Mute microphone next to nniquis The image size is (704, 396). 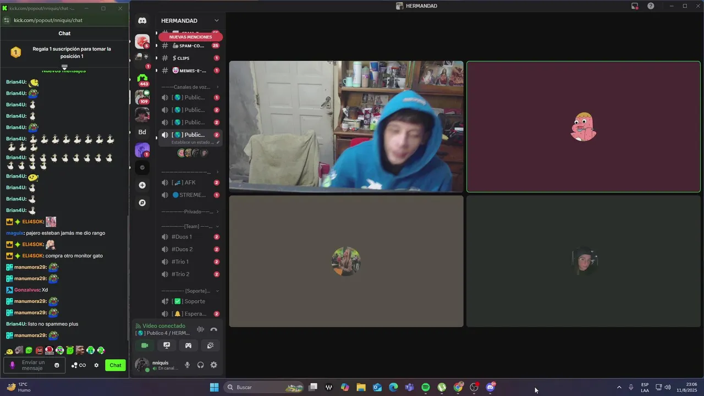click(187, 365)
